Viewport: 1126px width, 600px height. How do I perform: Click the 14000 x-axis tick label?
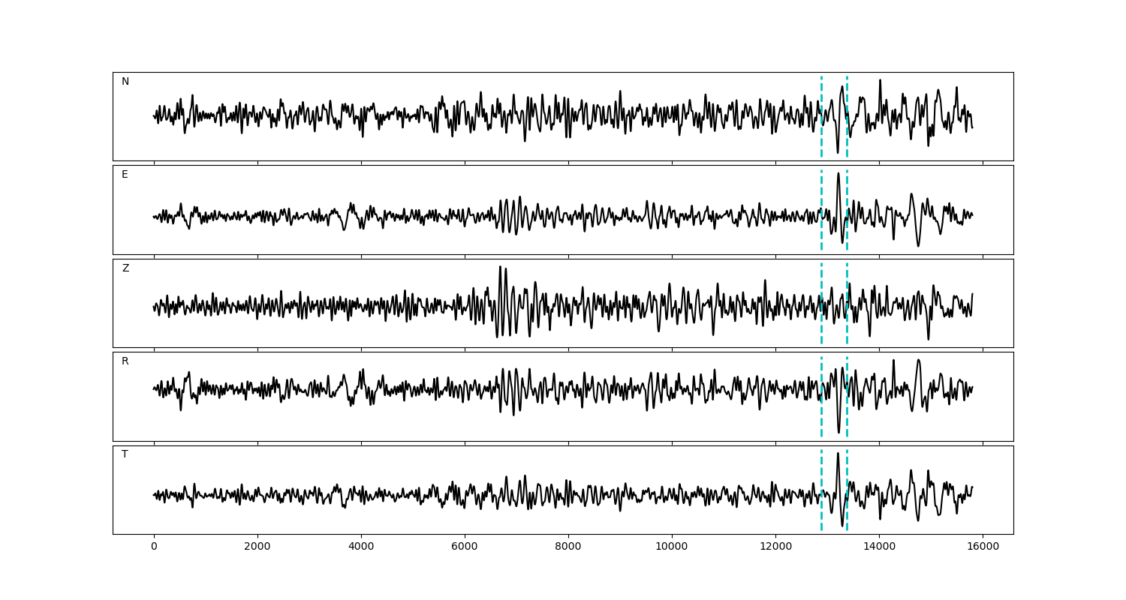878,547
